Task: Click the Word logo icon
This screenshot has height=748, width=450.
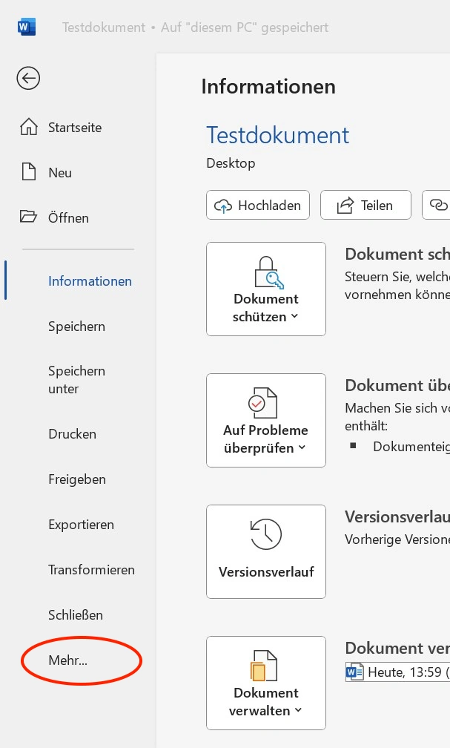Action: coord(27,27)
